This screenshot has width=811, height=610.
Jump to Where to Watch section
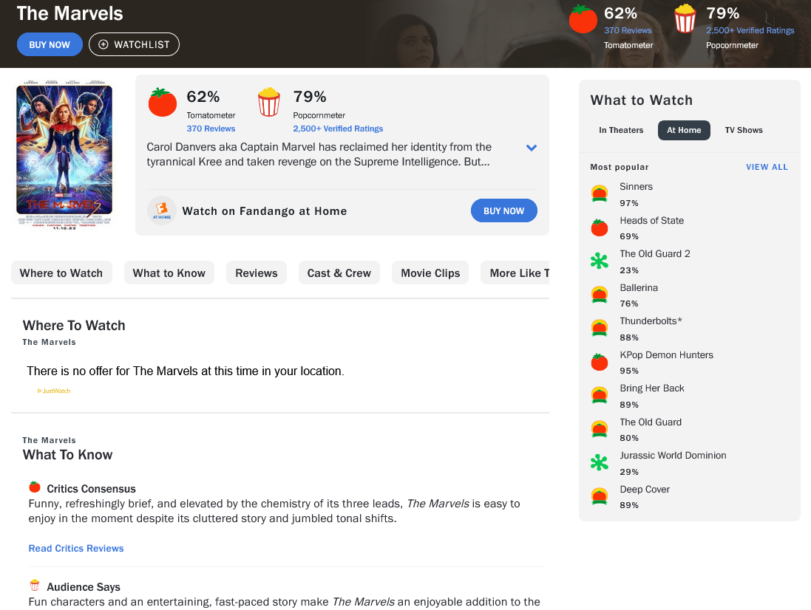click(61, 273)
